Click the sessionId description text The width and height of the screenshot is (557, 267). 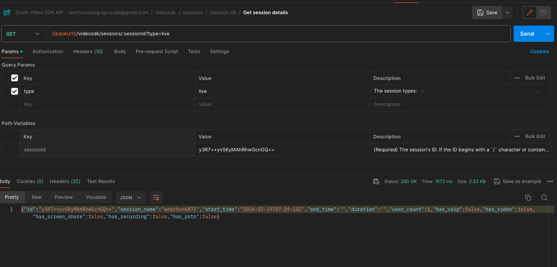(461, 150)
